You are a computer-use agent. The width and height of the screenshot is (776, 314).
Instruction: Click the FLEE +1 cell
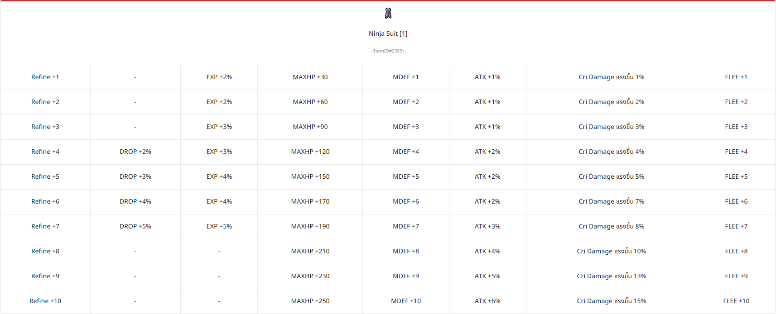(736, 77)
